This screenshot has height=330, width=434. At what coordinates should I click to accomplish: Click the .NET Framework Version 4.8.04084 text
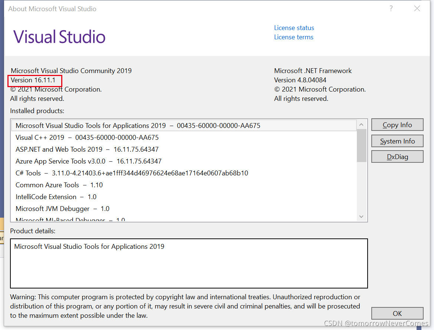click(300, 80)
